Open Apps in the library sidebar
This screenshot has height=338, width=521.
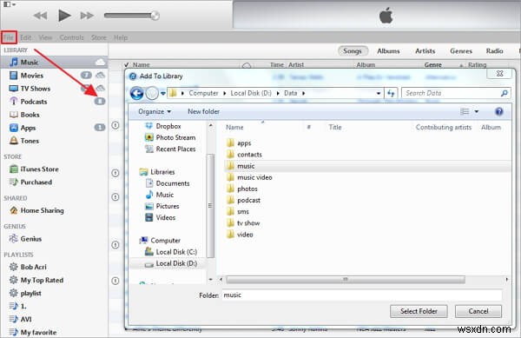(54, 128)
